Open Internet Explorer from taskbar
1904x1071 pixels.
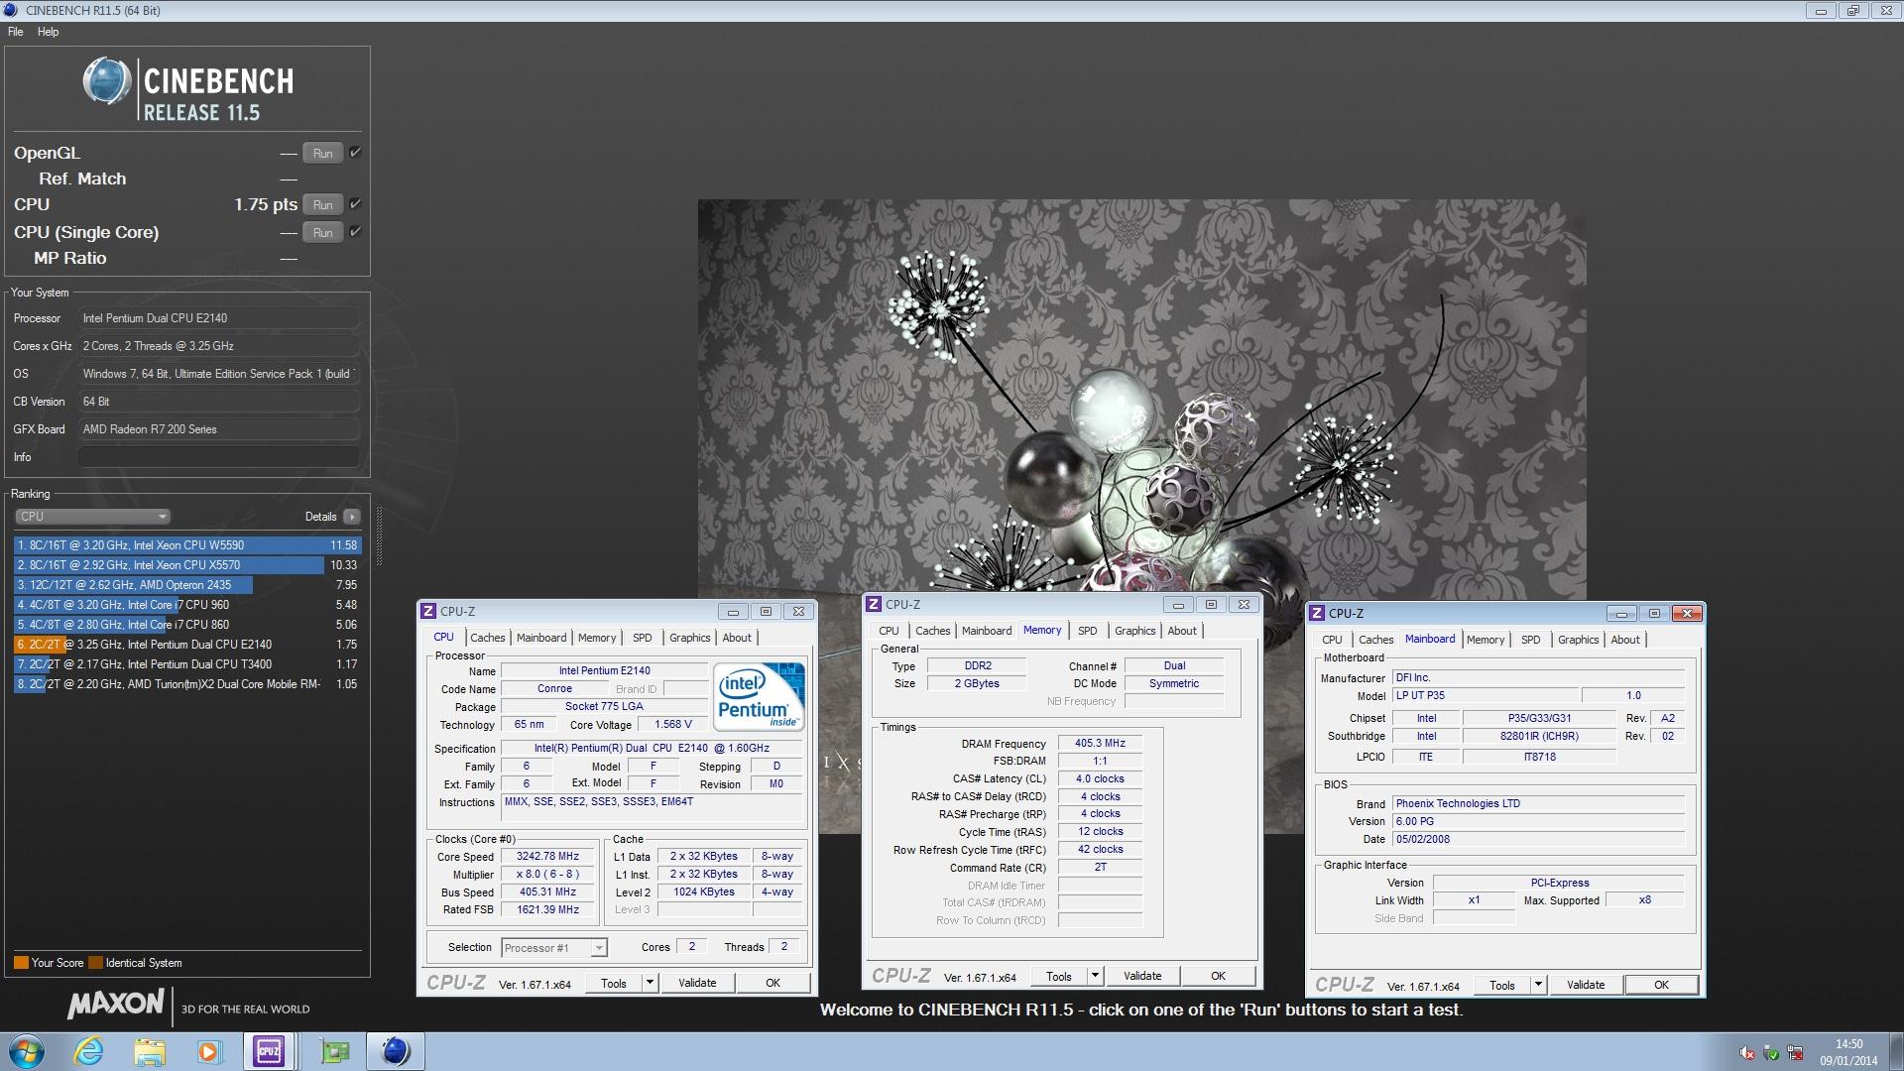[x=89, y=1051]
